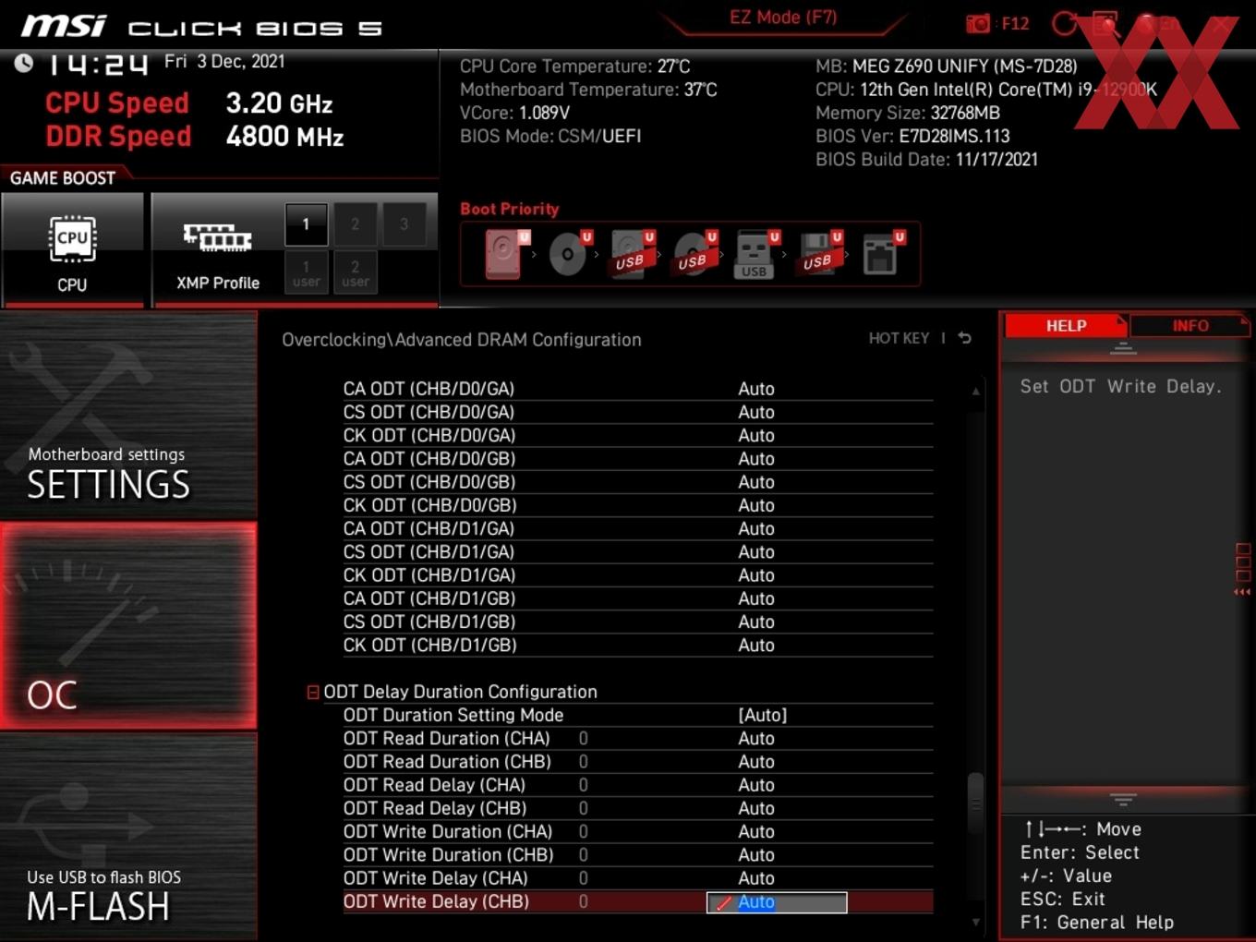Screen dimensions: 1256x942
Task: Click the circular arrow icon in top bar
Action: click(x=1065, y=23)
